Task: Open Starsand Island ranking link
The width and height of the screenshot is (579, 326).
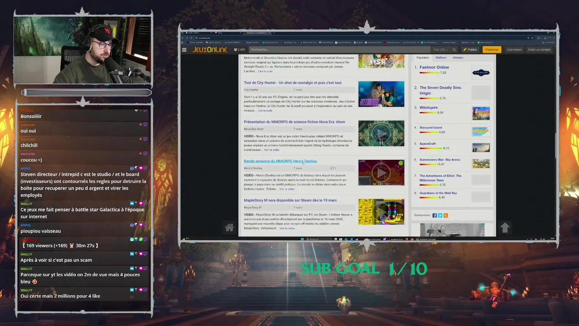Action: [x=431, y=128]
